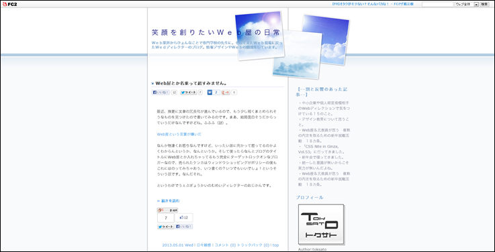Click the Tweet button below the count bubbles
The image size is (495, 252).
(x=166, y=227)
